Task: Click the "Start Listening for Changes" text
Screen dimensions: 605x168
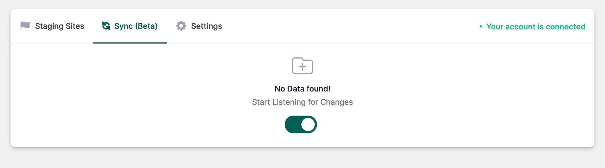Action: [302, 102]
